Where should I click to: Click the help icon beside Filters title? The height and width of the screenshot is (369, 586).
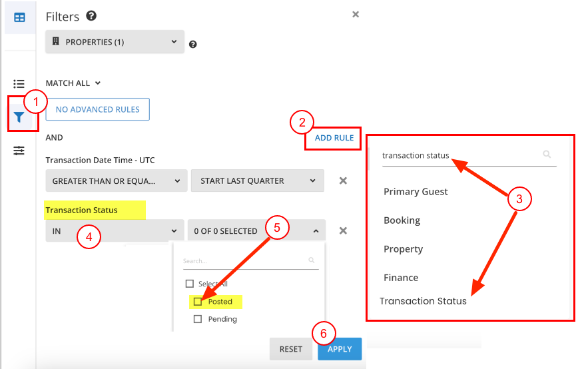[91, 16]
